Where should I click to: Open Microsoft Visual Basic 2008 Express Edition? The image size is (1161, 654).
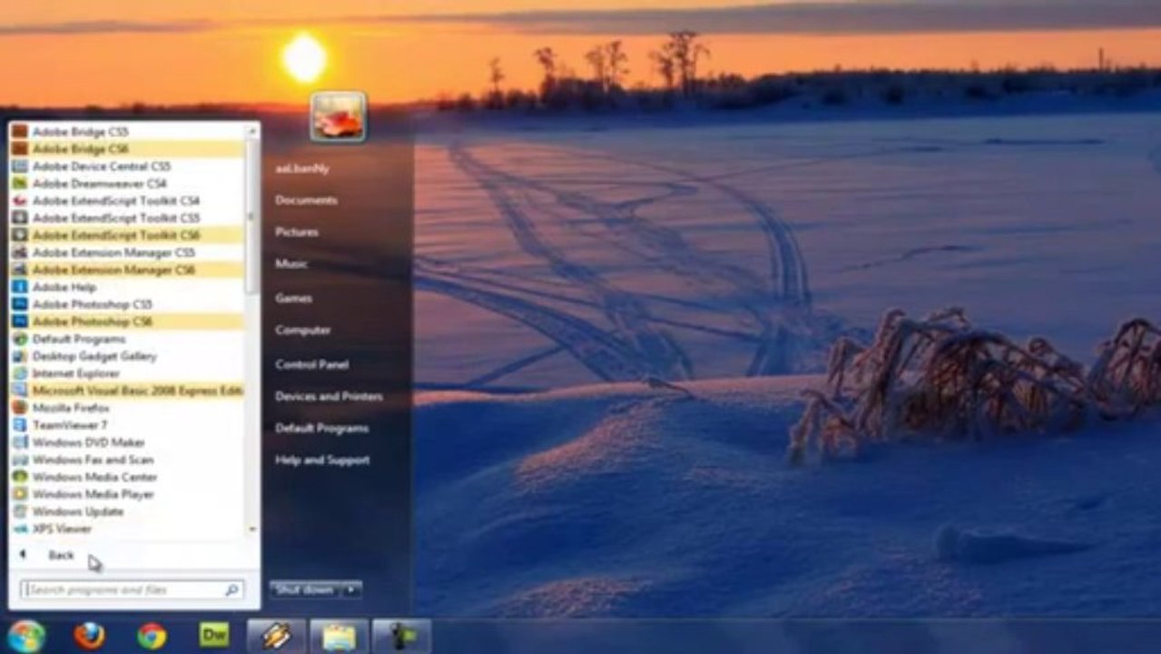click(x=127, y=391)
